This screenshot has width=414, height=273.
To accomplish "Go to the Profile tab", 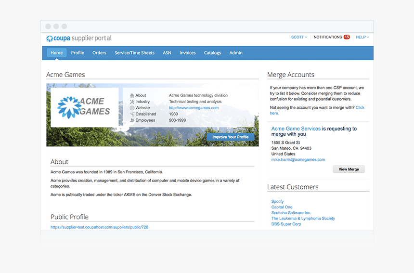I will 78,53.
